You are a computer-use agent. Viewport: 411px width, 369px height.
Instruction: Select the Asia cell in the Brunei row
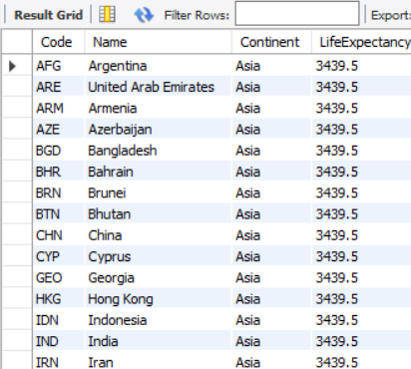coord(271,192)
